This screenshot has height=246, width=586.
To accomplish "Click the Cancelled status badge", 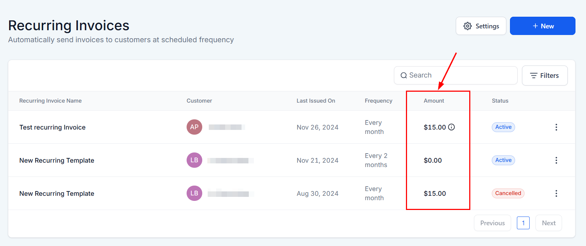I will (x=508, y=193).
